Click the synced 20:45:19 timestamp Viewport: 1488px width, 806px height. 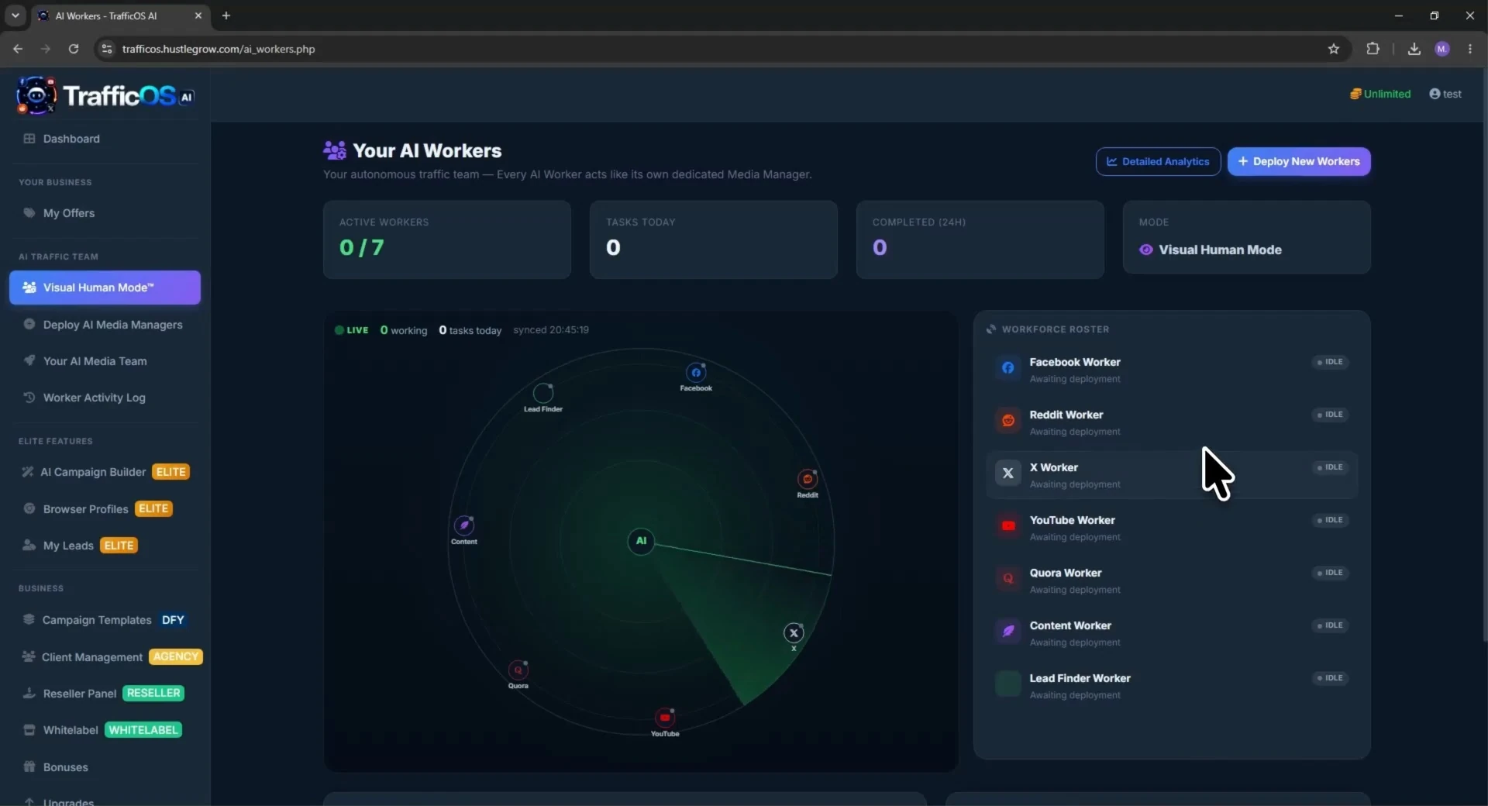pos(551,330)
